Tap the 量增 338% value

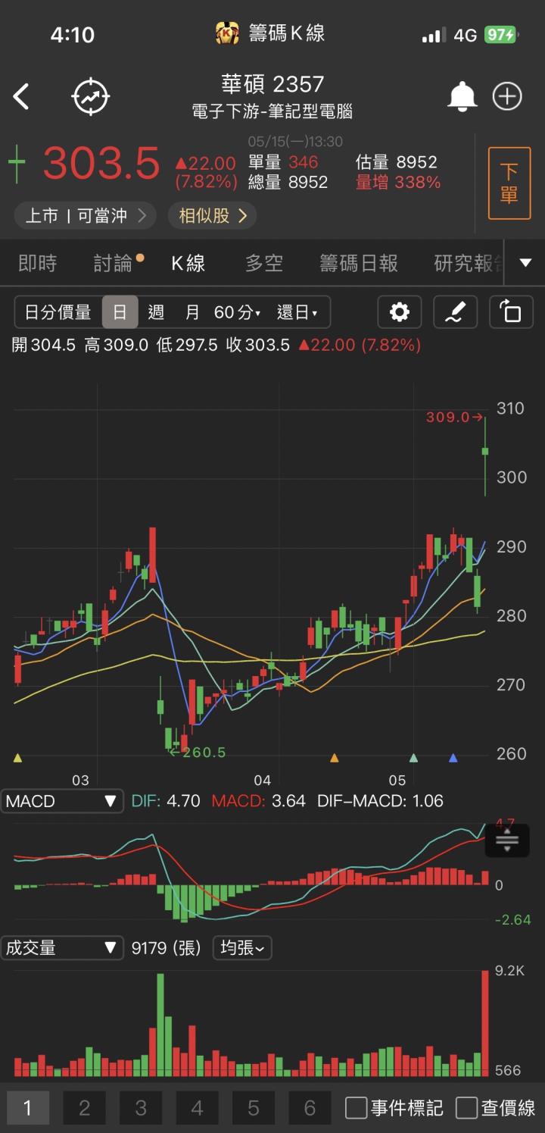(x=398, y=182)
